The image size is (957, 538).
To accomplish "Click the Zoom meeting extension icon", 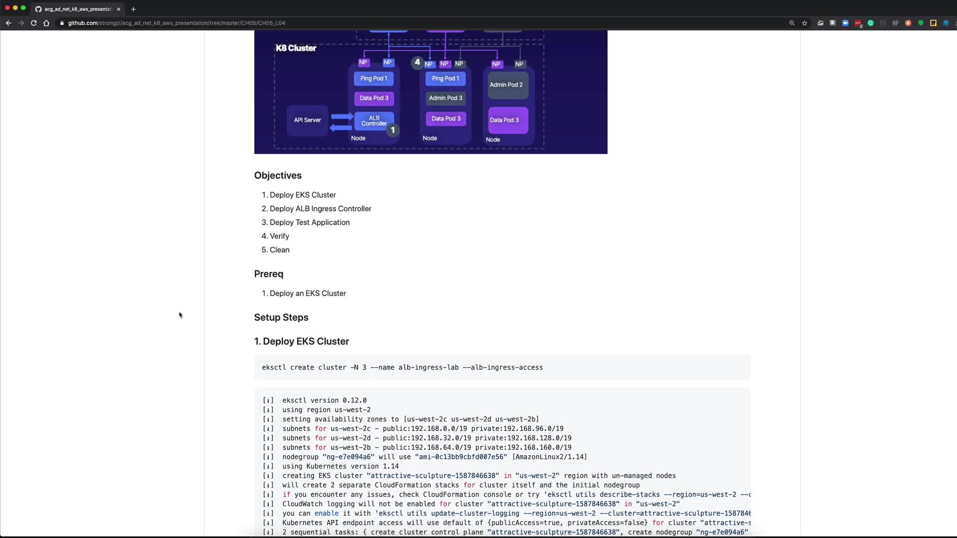I will click(x=845, y=23).
